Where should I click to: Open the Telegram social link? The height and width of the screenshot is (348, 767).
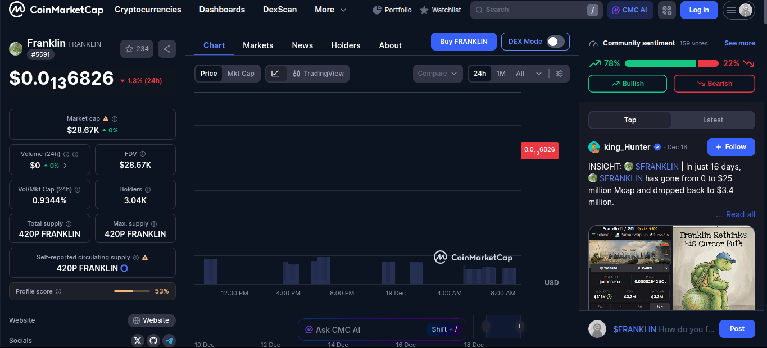pos(169,341)
